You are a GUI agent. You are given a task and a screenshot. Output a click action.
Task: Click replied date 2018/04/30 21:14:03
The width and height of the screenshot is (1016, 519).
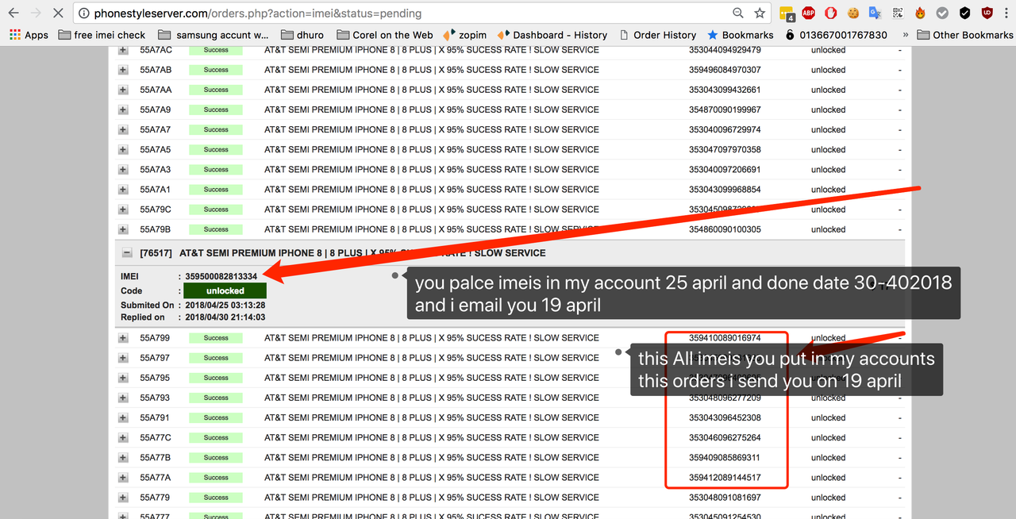pyautogui.click(x=225, y=317)
